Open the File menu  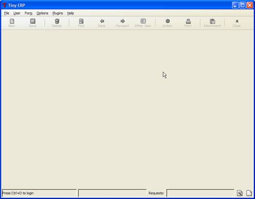(x=7, y=13)
